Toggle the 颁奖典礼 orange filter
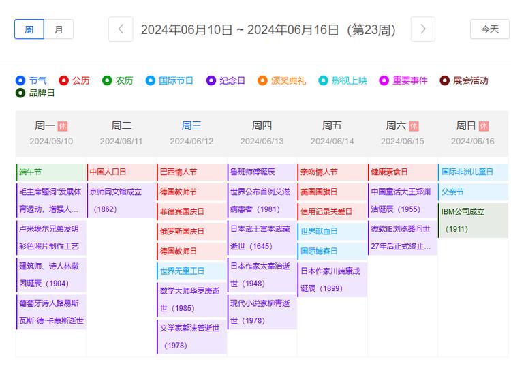511x366 pixels. (x=263, y=80)
